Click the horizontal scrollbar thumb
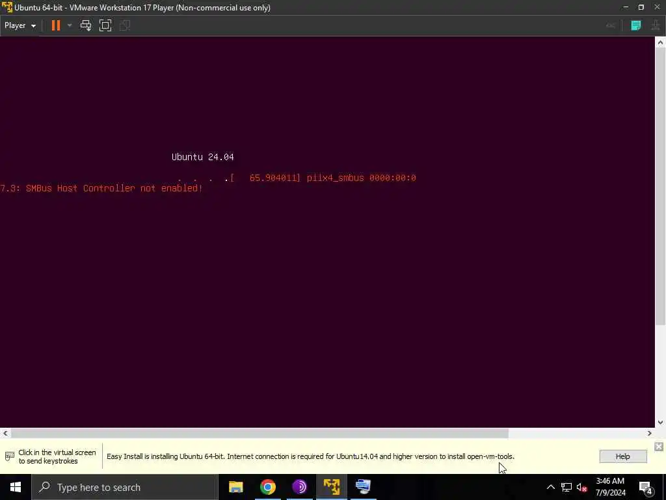Screen dimensions: 666x500 tap(260, 433)
